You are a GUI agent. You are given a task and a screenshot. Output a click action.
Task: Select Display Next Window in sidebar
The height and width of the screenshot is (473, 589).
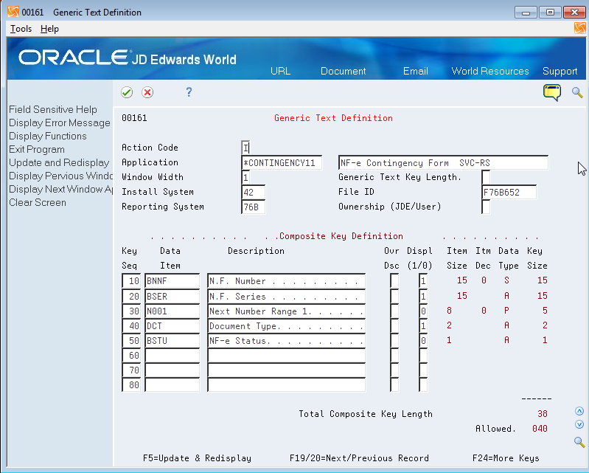(x=60, y=189)
